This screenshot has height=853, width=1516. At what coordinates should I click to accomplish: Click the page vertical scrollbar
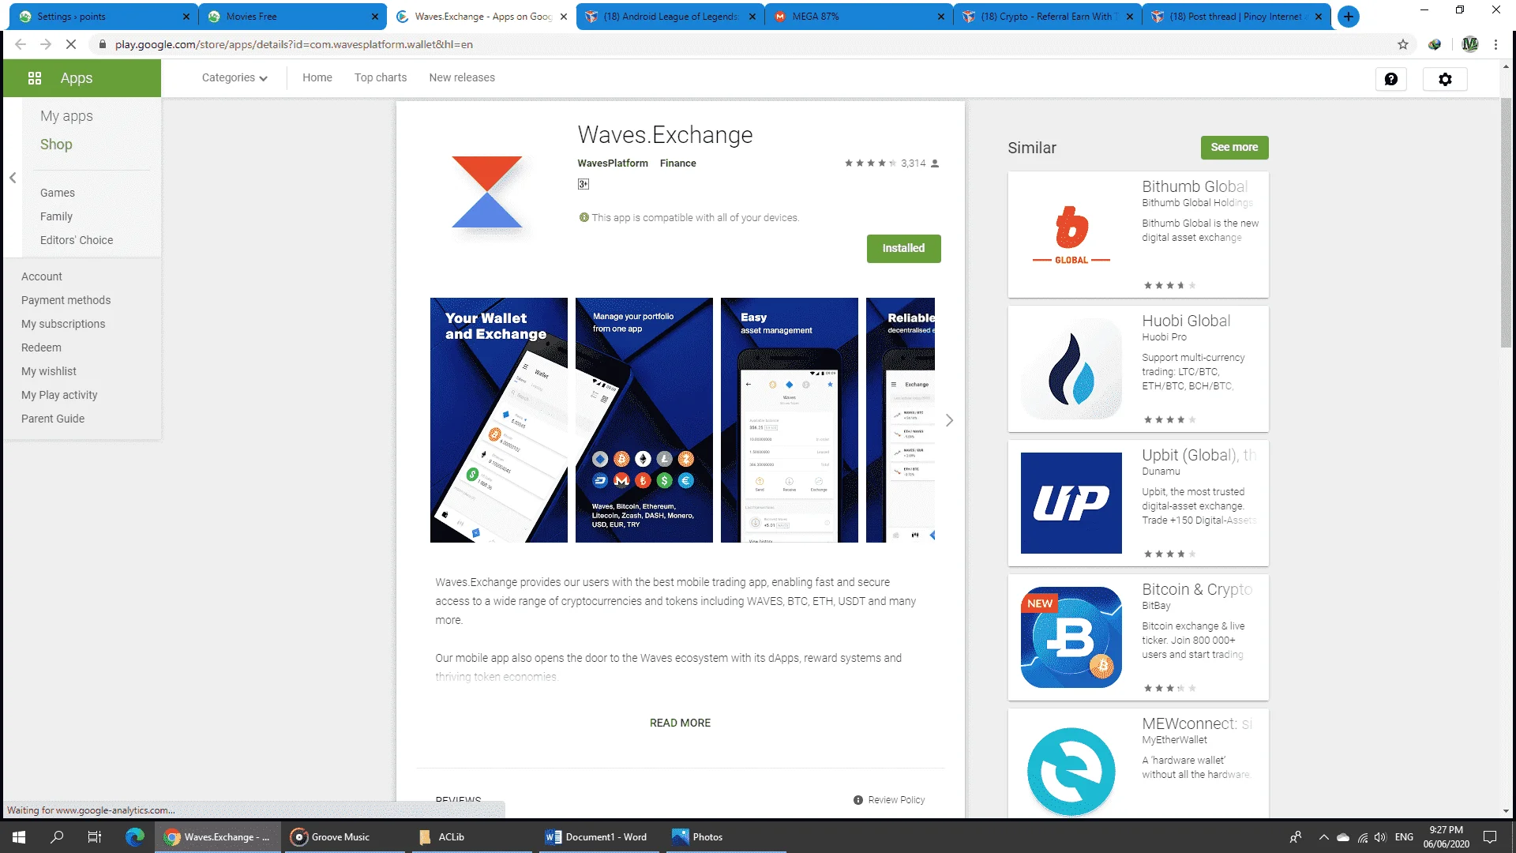tap(1506, 223)
